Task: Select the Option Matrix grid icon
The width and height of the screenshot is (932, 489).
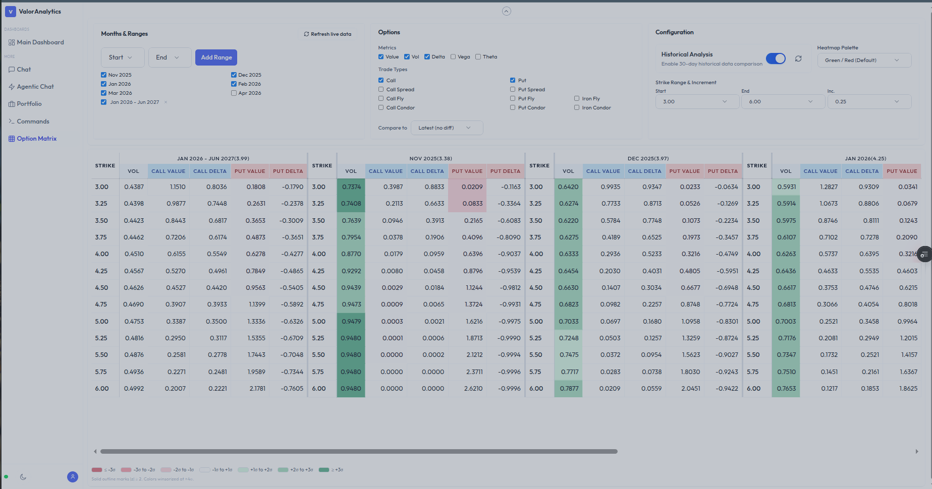Action: [x=12, y=138]
